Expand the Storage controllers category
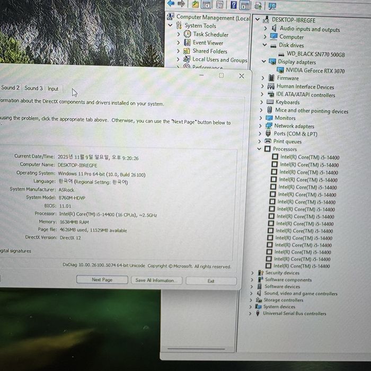Viewport: 371px width, 371px height. [251, 300]
